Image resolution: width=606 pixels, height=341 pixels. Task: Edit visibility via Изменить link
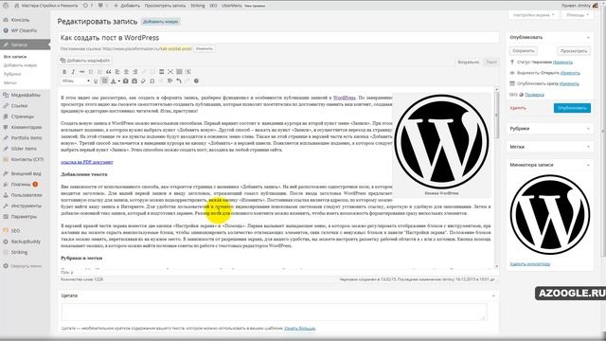[570, 73]
